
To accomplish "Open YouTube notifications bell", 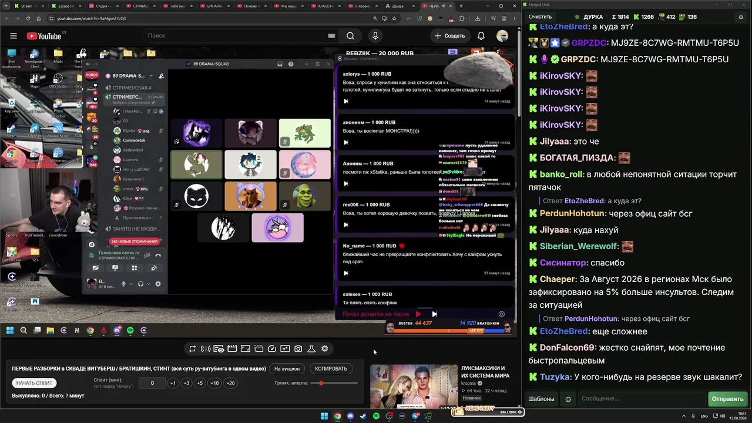I will coord(481,36).
